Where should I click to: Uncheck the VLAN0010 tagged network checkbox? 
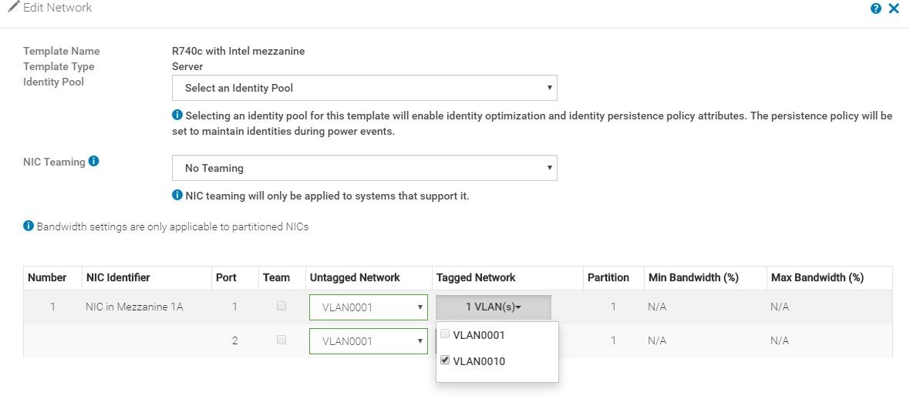[445, 360]
